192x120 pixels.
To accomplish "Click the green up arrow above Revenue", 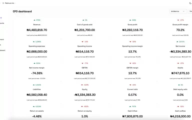I will 34,20.
